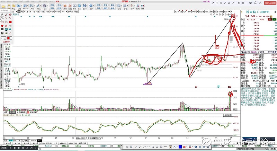
Task: Click the magnifier tool in drawing palette
Action: click(10, 29)
